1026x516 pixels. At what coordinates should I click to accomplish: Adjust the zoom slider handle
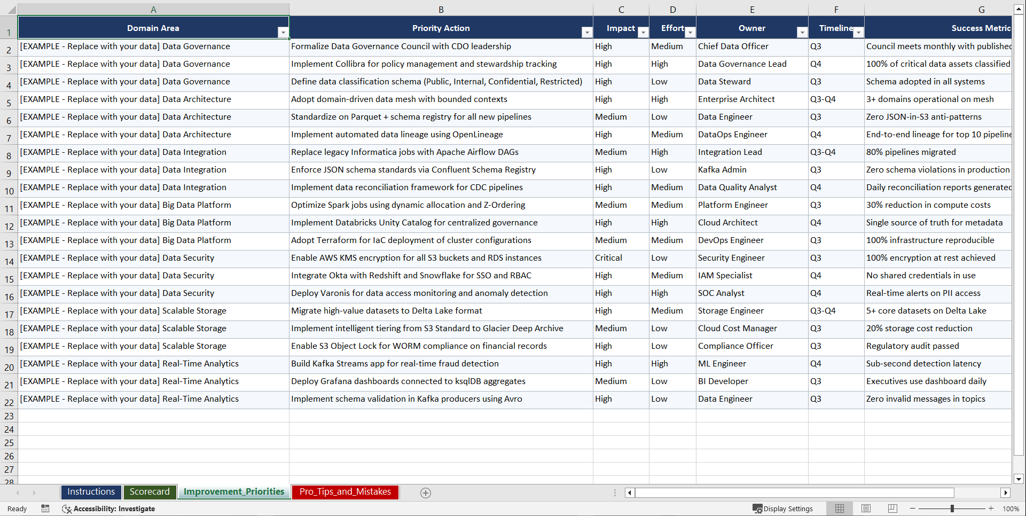point(952,509)
